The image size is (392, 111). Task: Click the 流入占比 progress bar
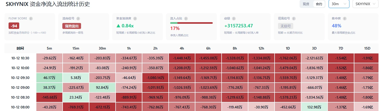coord(191,23)
